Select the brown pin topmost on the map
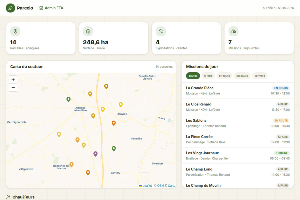The width and height of the screenshot is (300, 200). pos(106,86)
